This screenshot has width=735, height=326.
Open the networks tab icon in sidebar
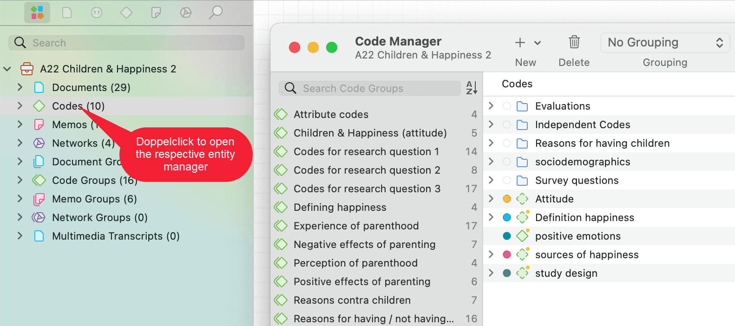(x=186, y=13)
